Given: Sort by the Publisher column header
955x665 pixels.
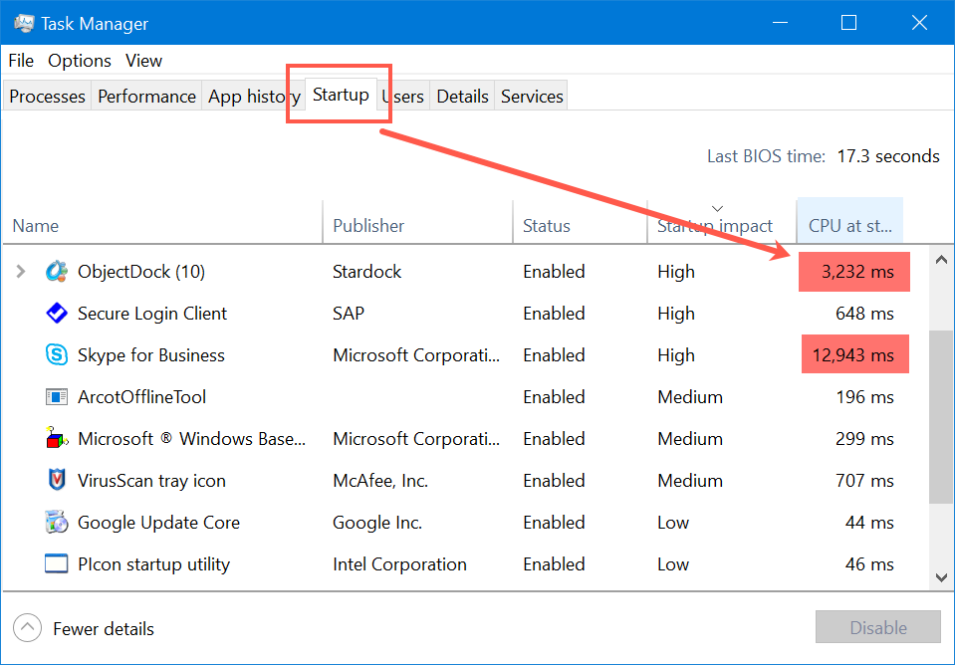Looking at the screenshot, I should [x=368, y=226].
